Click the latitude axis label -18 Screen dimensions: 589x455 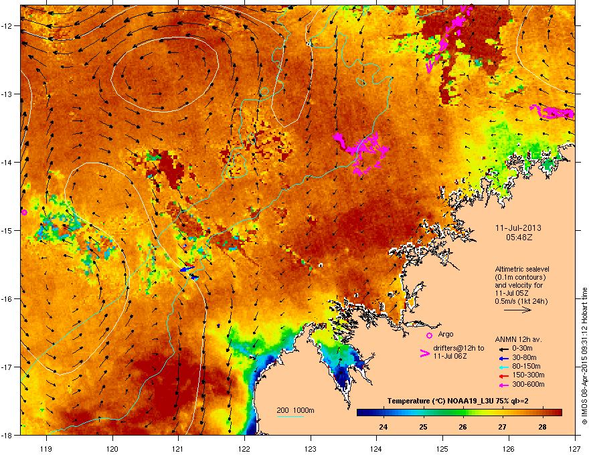pos(7,435)
